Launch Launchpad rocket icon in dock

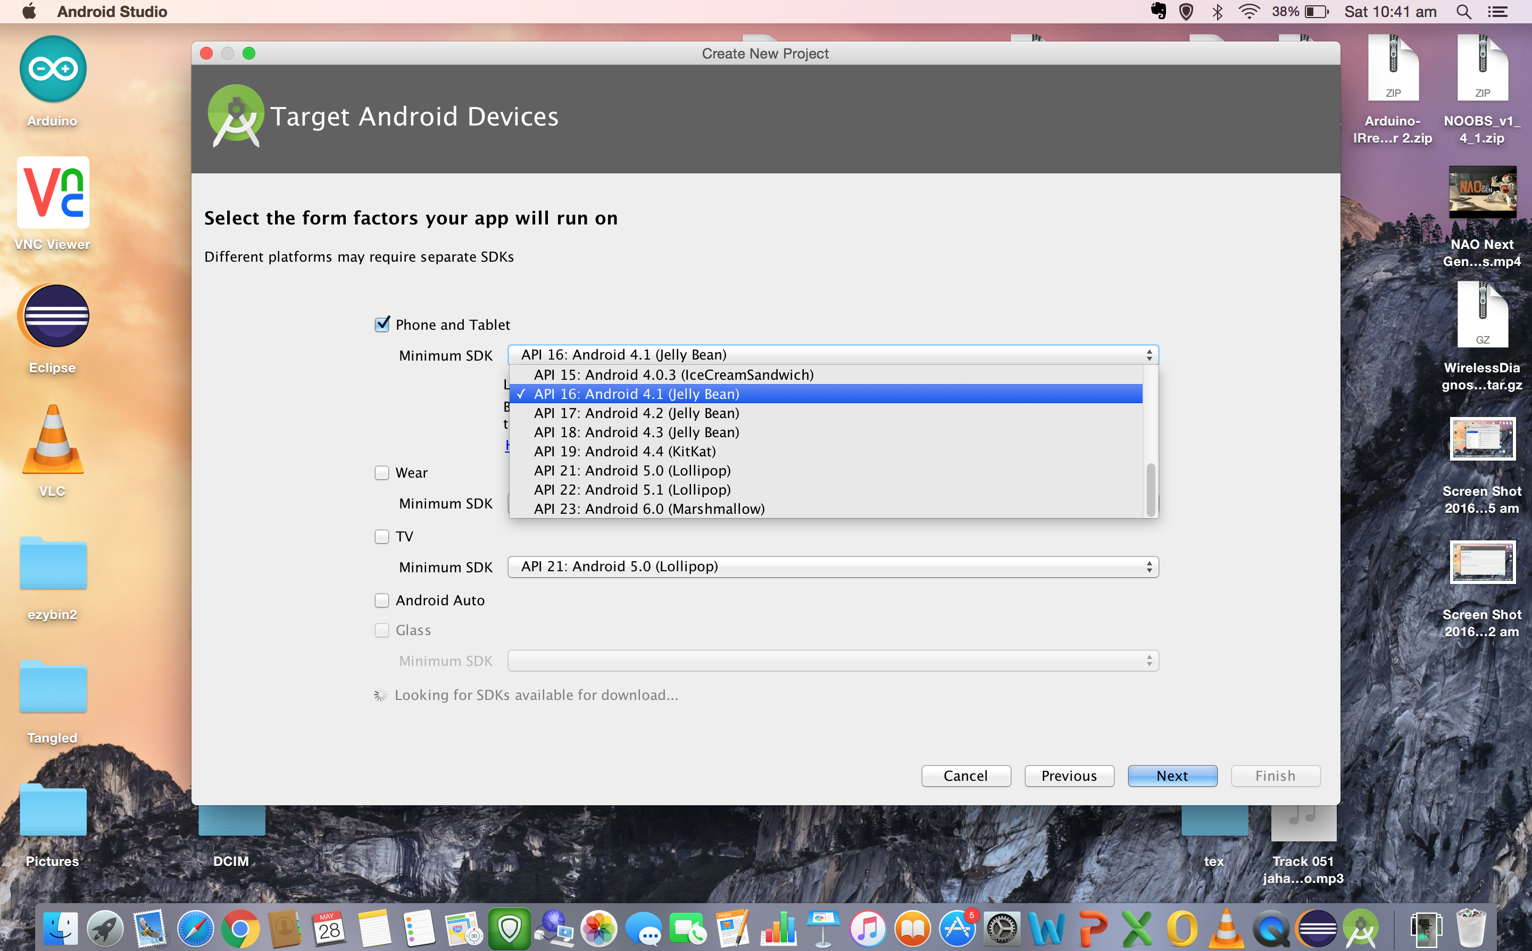coord(105,928)
